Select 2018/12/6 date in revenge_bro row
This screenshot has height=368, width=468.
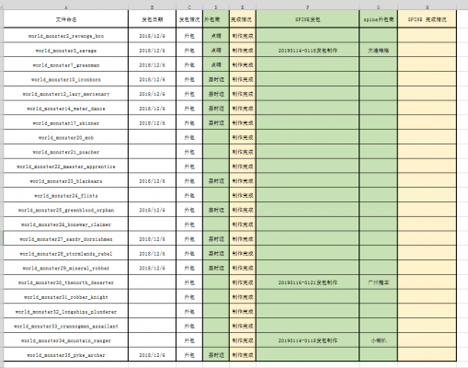(x=153, y=36)
